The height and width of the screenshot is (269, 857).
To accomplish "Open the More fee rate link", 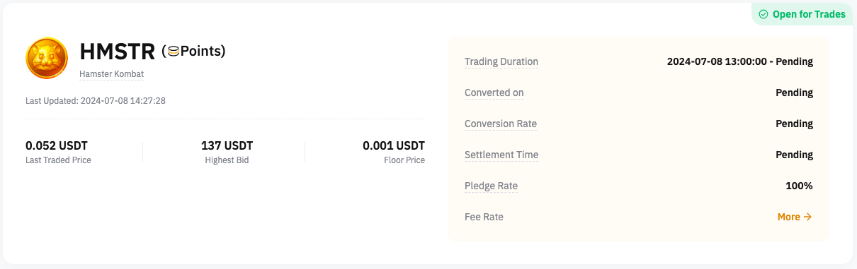I will pyautogui.click(x=795, y=217).
